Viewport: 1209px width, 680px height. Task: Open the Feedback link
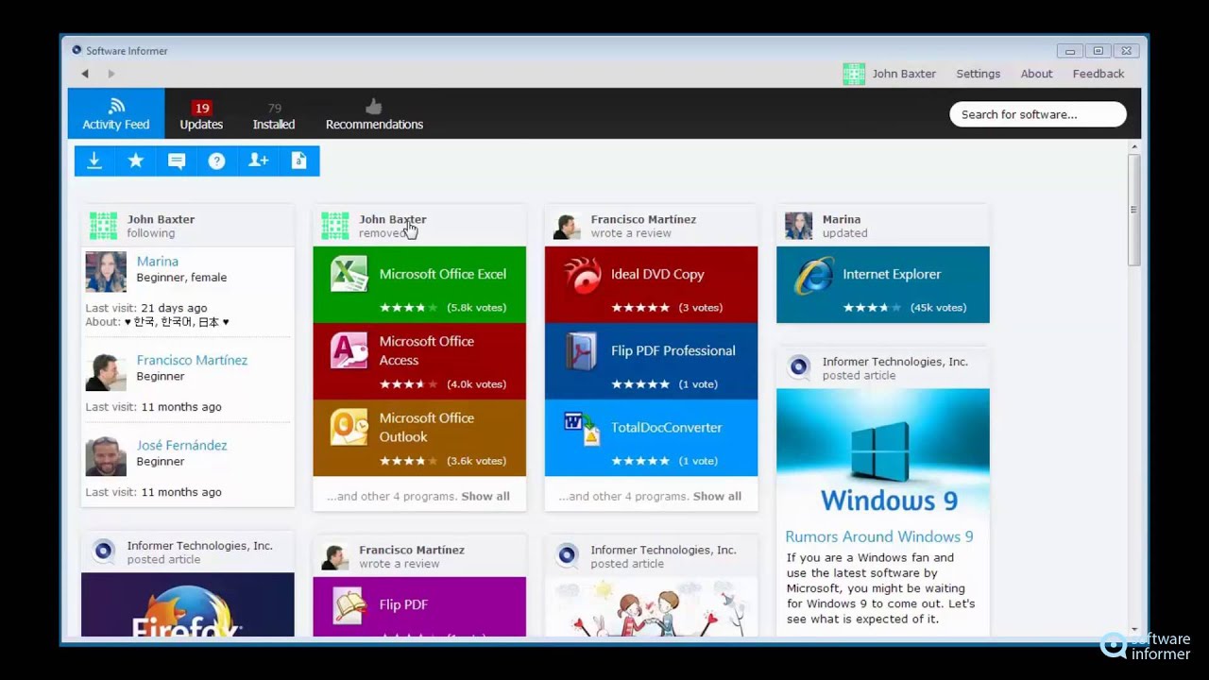pos(1098,74)
